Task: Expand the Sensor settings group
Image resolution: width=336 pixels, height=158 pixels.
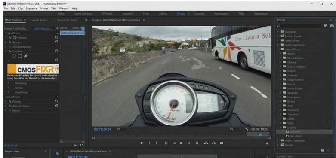Action: 8,88
